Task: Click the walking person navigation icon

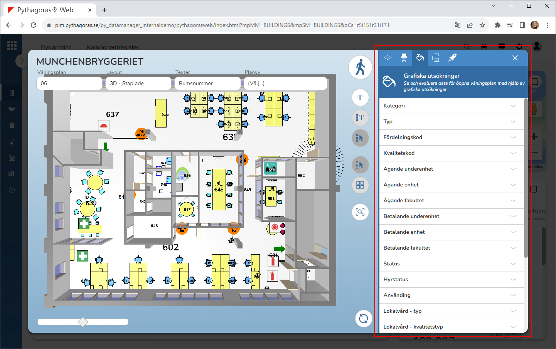Action: pyautogui.click(x=360, y=67)
